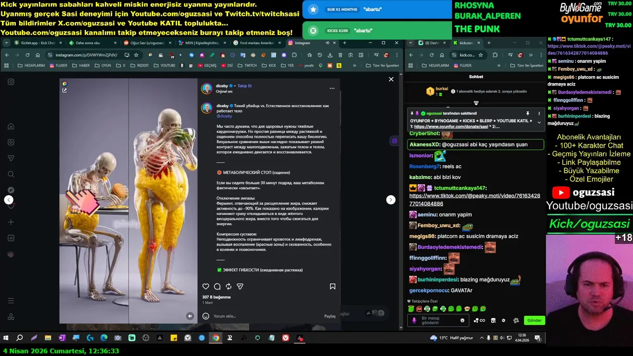Go to the previous Instagram post arrow
Image resolution: width=633 pixels, height=356 pixels.
click(x=8, y=200)
